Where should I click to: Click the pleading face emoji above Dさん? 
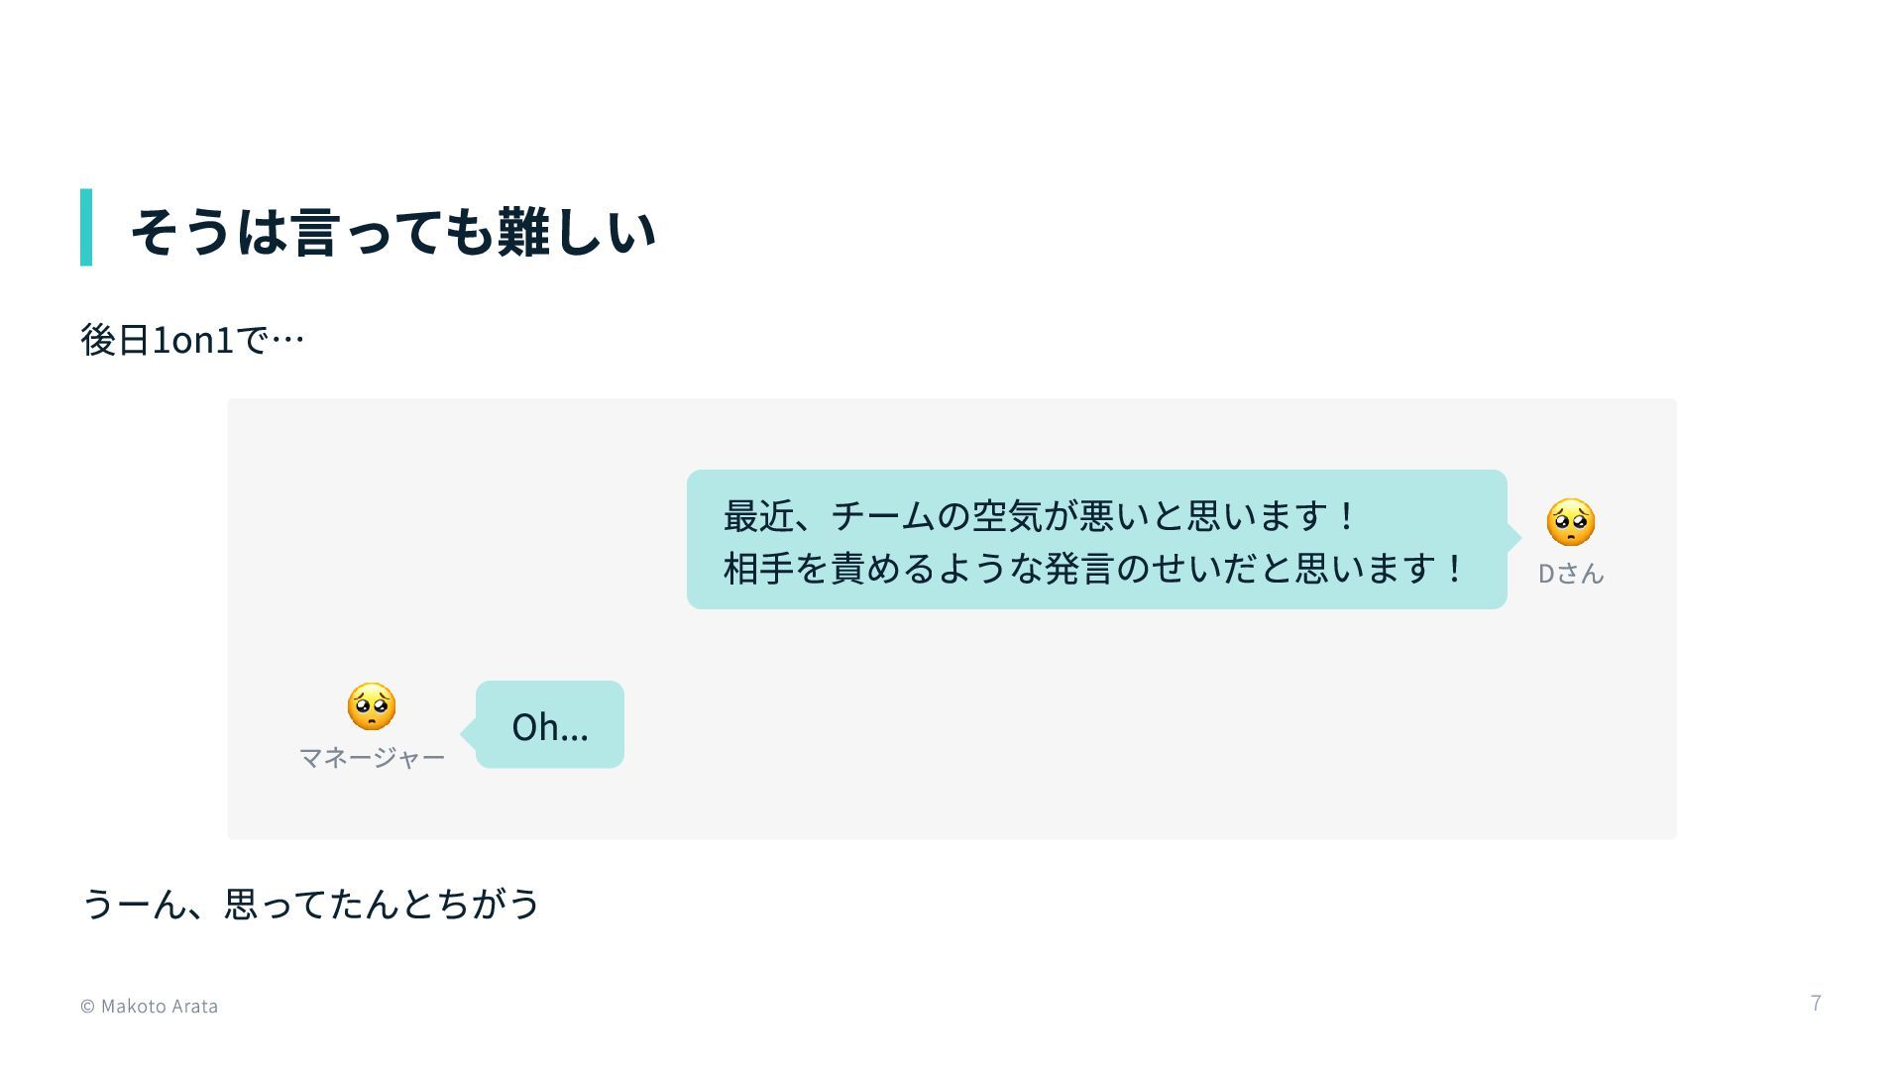pyautogui.click(x=1571, y=522)
